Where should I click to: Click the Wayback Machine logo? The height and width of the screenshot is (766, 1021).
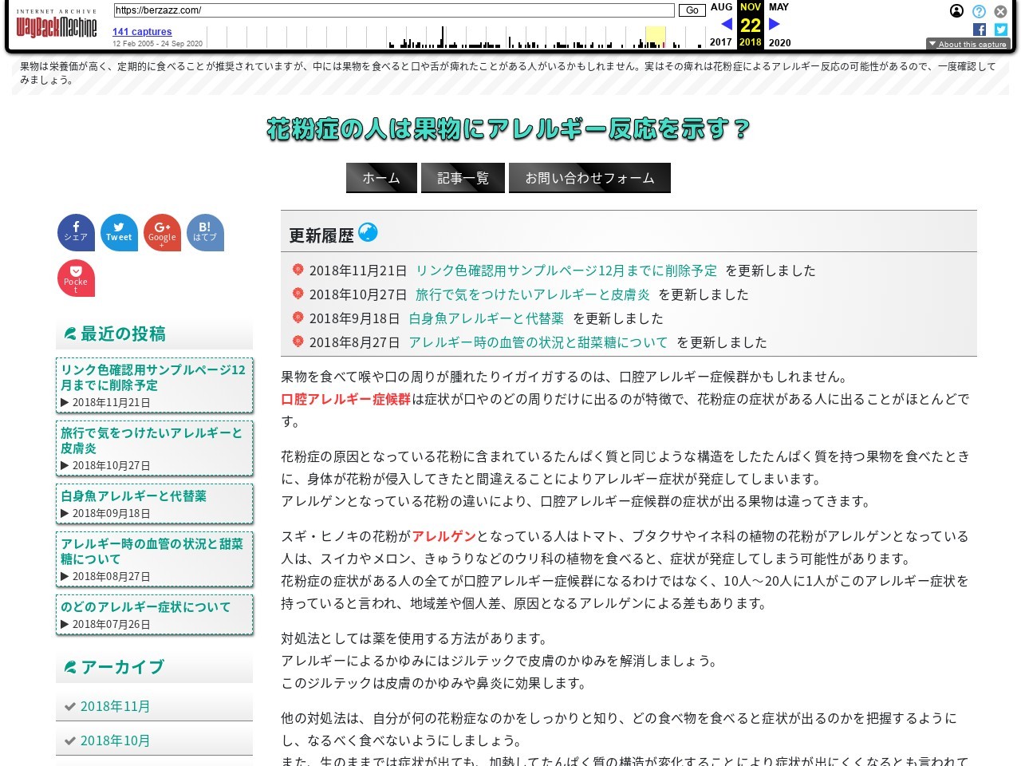coord(57,26)
